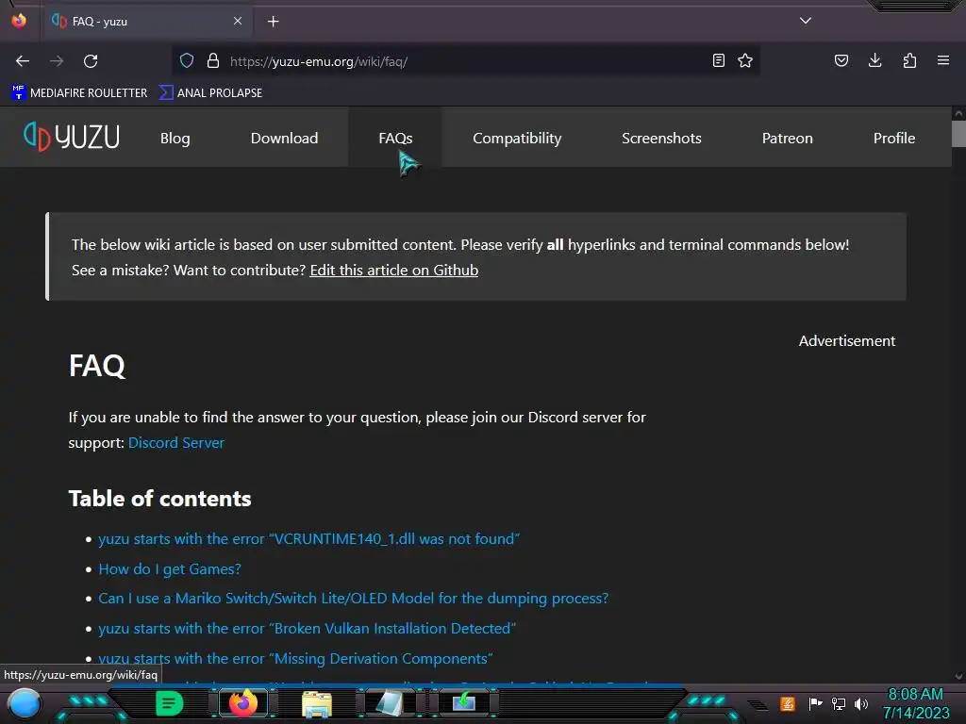The image size is (966, 724).
Task: Switch to Firefox in the taskbar
Action: click(243, 703)
